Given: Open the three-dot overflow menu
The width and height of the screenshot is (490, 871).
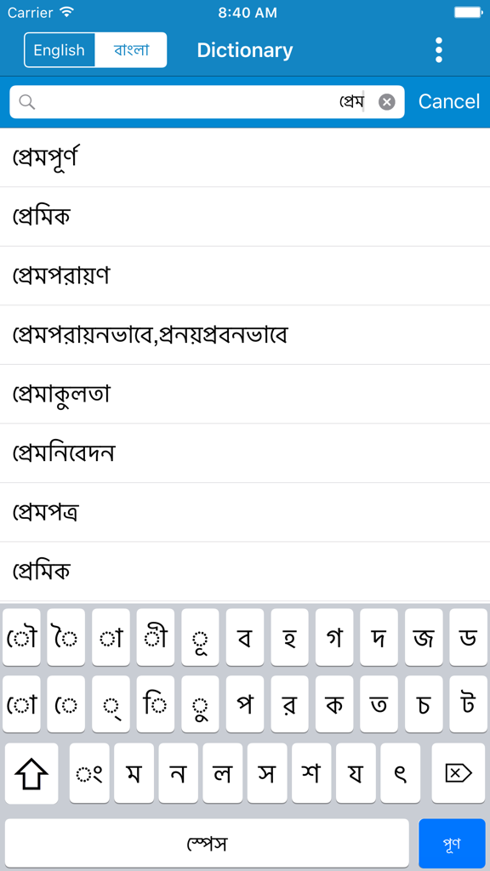Looking at the screenshot, I should (x=438, y=49).
